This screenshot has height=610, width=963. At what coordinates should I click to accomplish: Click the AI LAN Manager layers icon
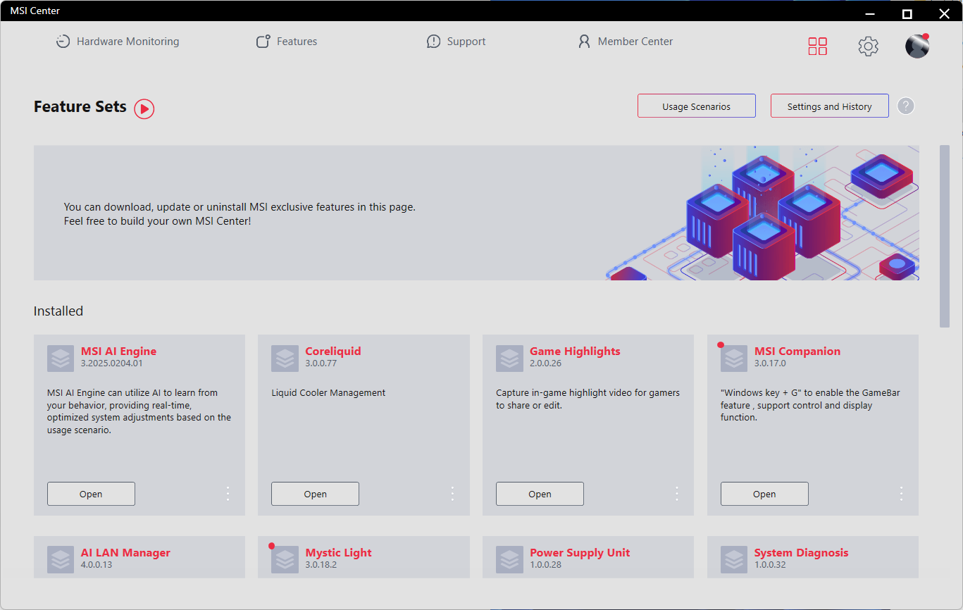pyautogui.click(x=61, y=560)
